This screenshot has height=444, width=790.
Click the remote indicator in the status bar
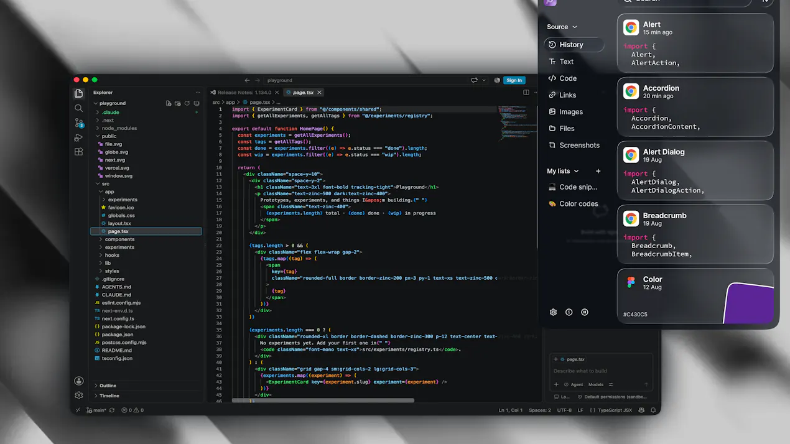click(78, 410)
